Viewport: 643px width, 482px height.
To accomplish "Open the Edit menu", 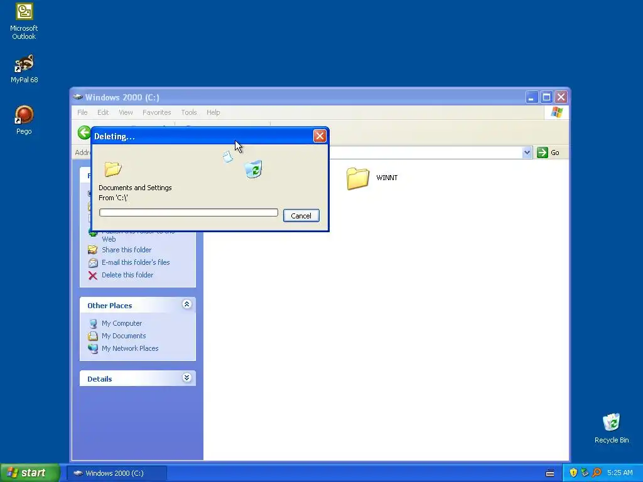I will [x=103, y=112].
